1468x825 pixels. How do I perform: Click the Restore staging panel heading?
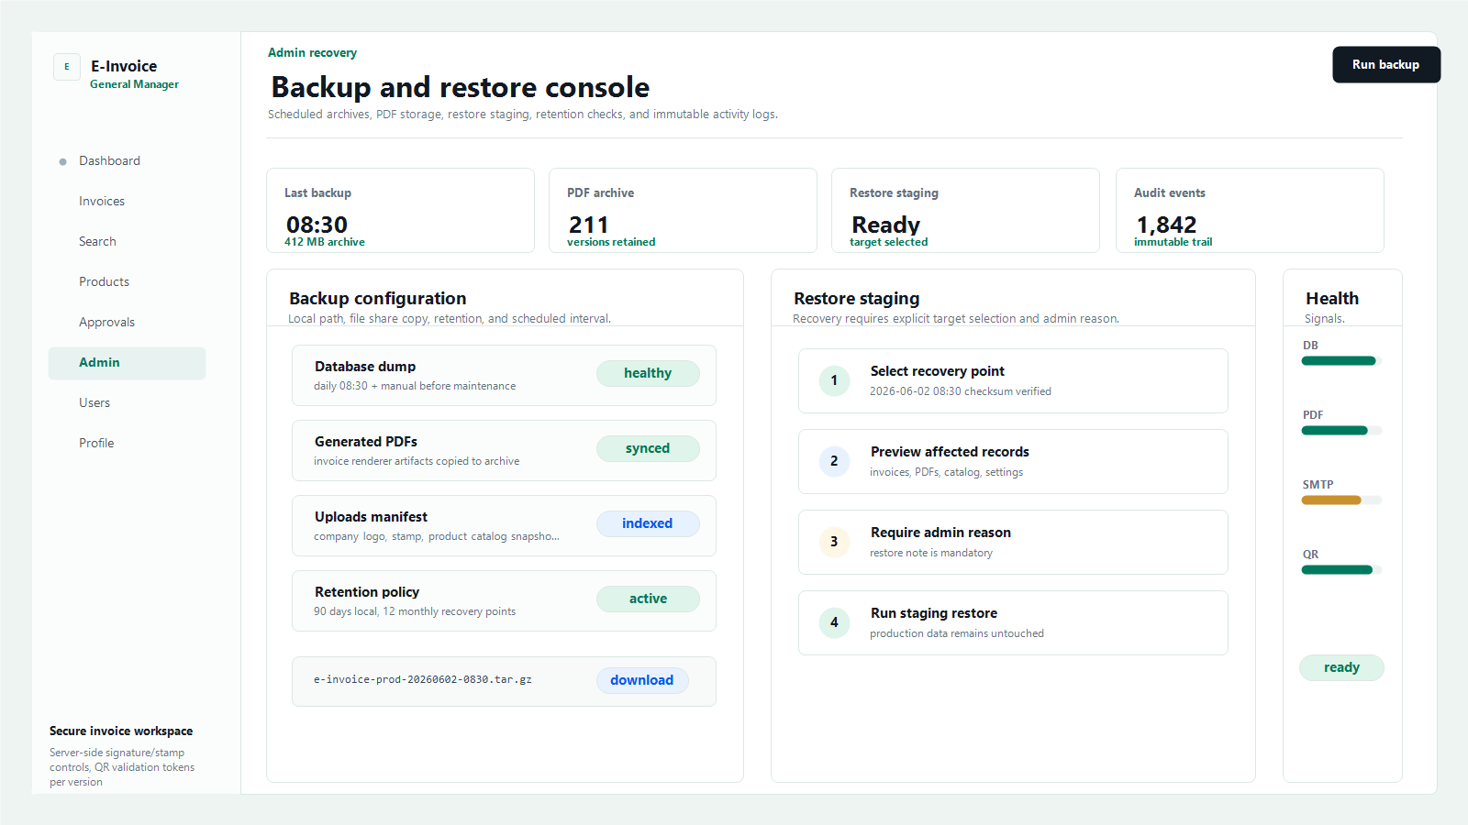[x=857, y=299]
